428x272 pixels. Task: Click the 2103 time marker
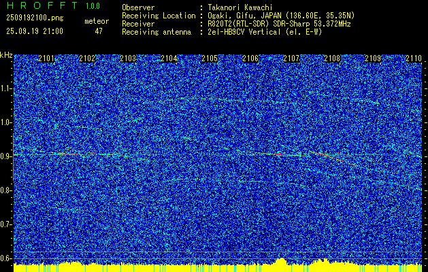128,58
